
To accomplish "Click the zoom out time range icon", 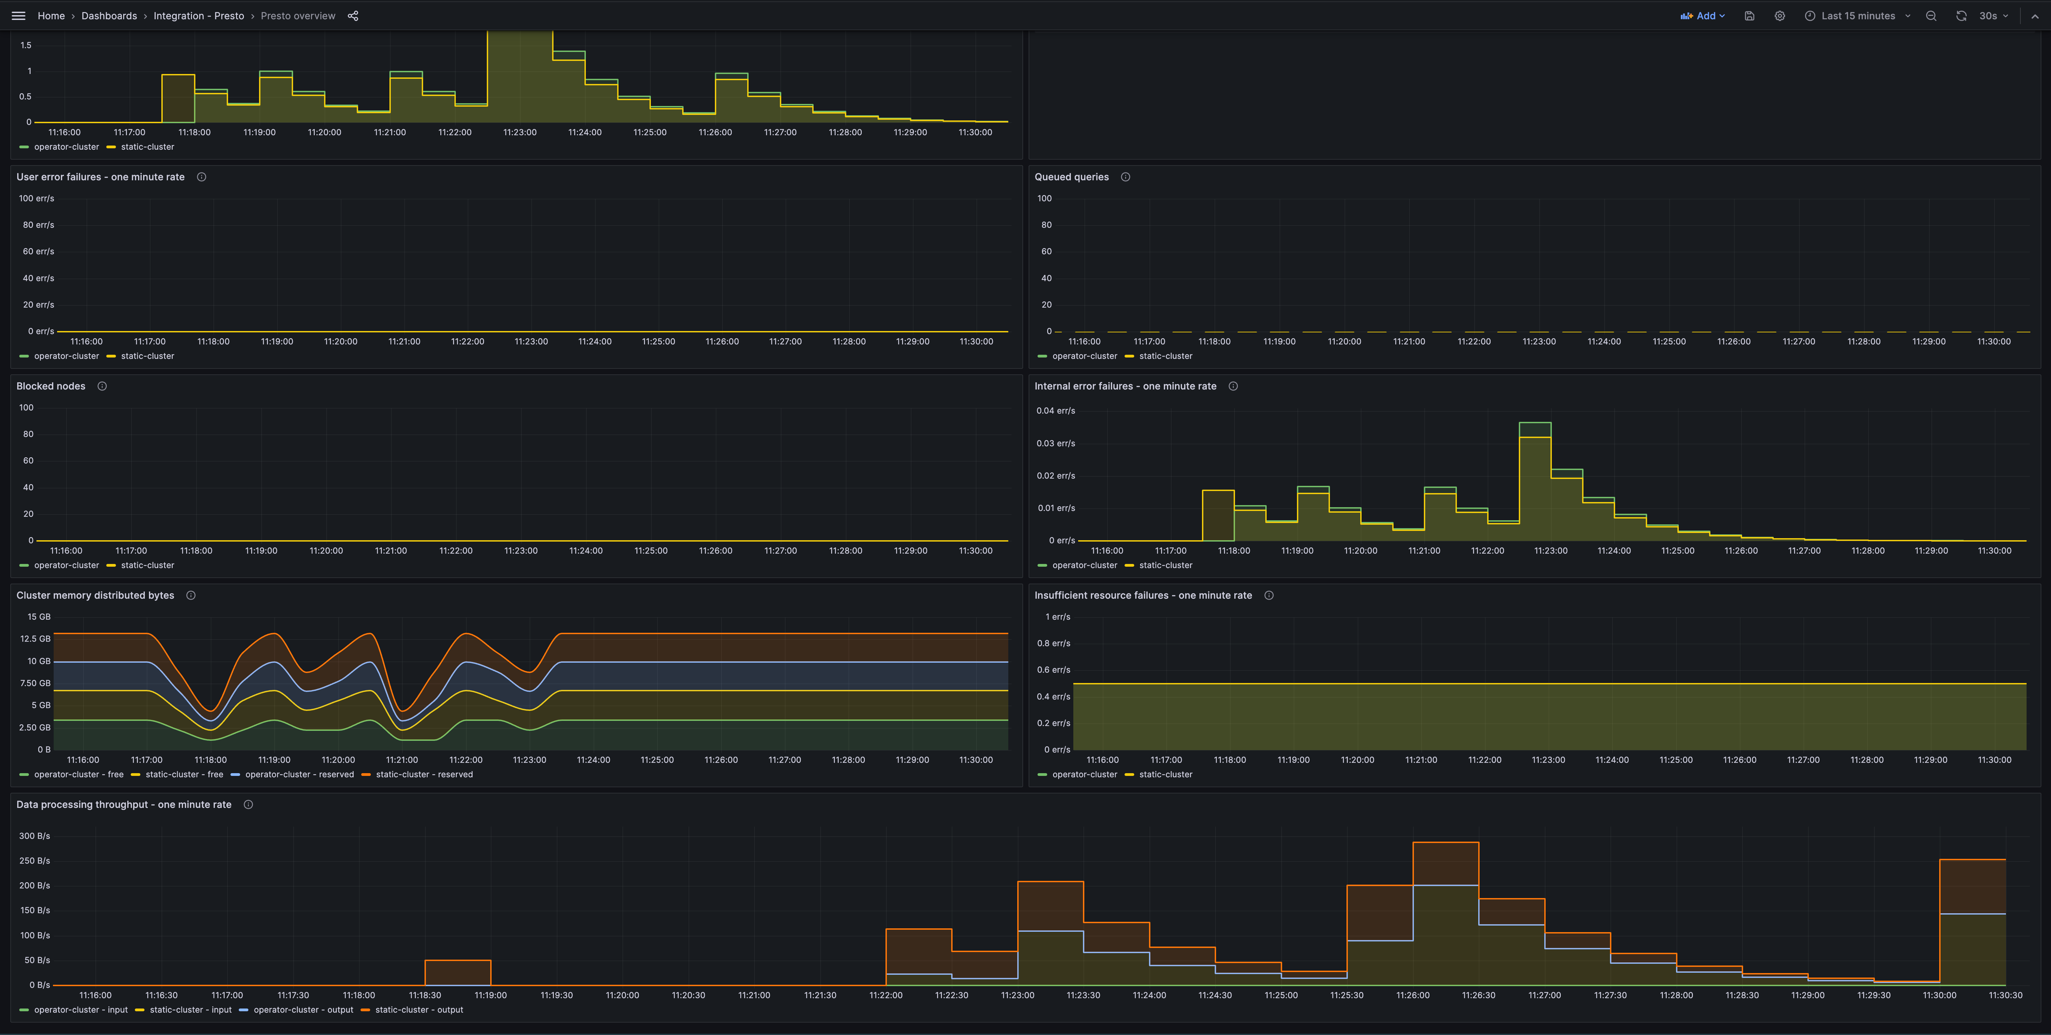I will [x=1931, y=15].
